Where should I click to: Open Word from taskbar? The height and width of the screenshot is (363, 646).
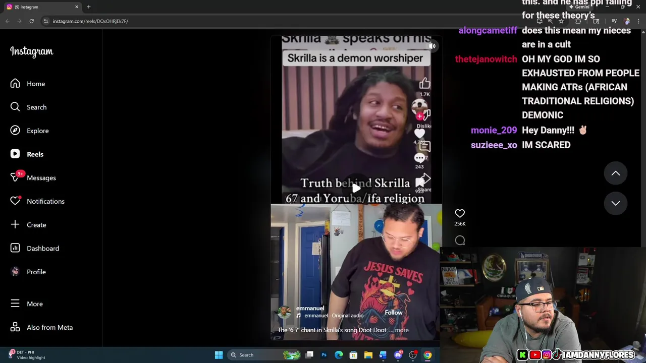[383, 355]
